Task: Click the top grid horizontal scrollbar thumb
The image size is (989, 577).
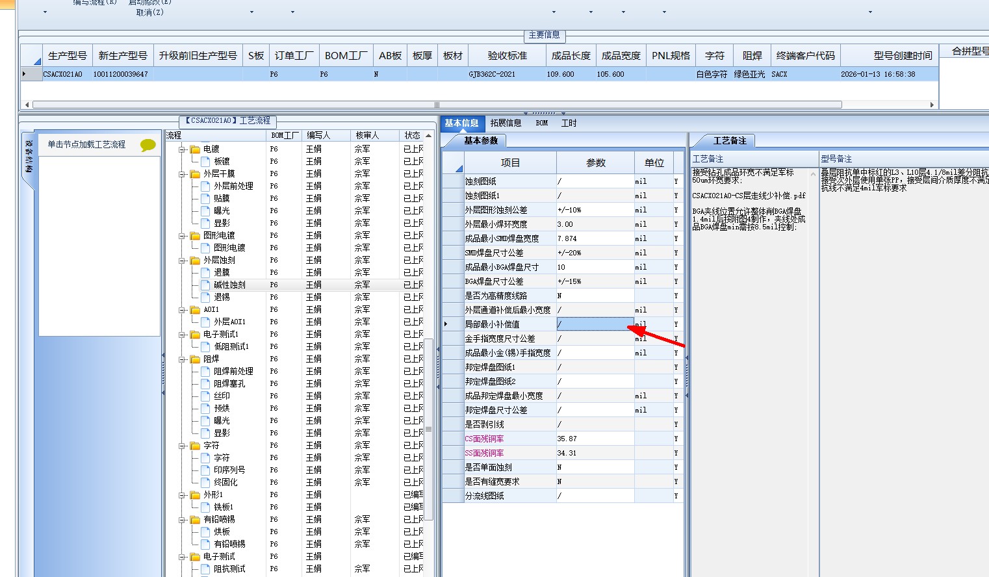Action: [437, 105]
